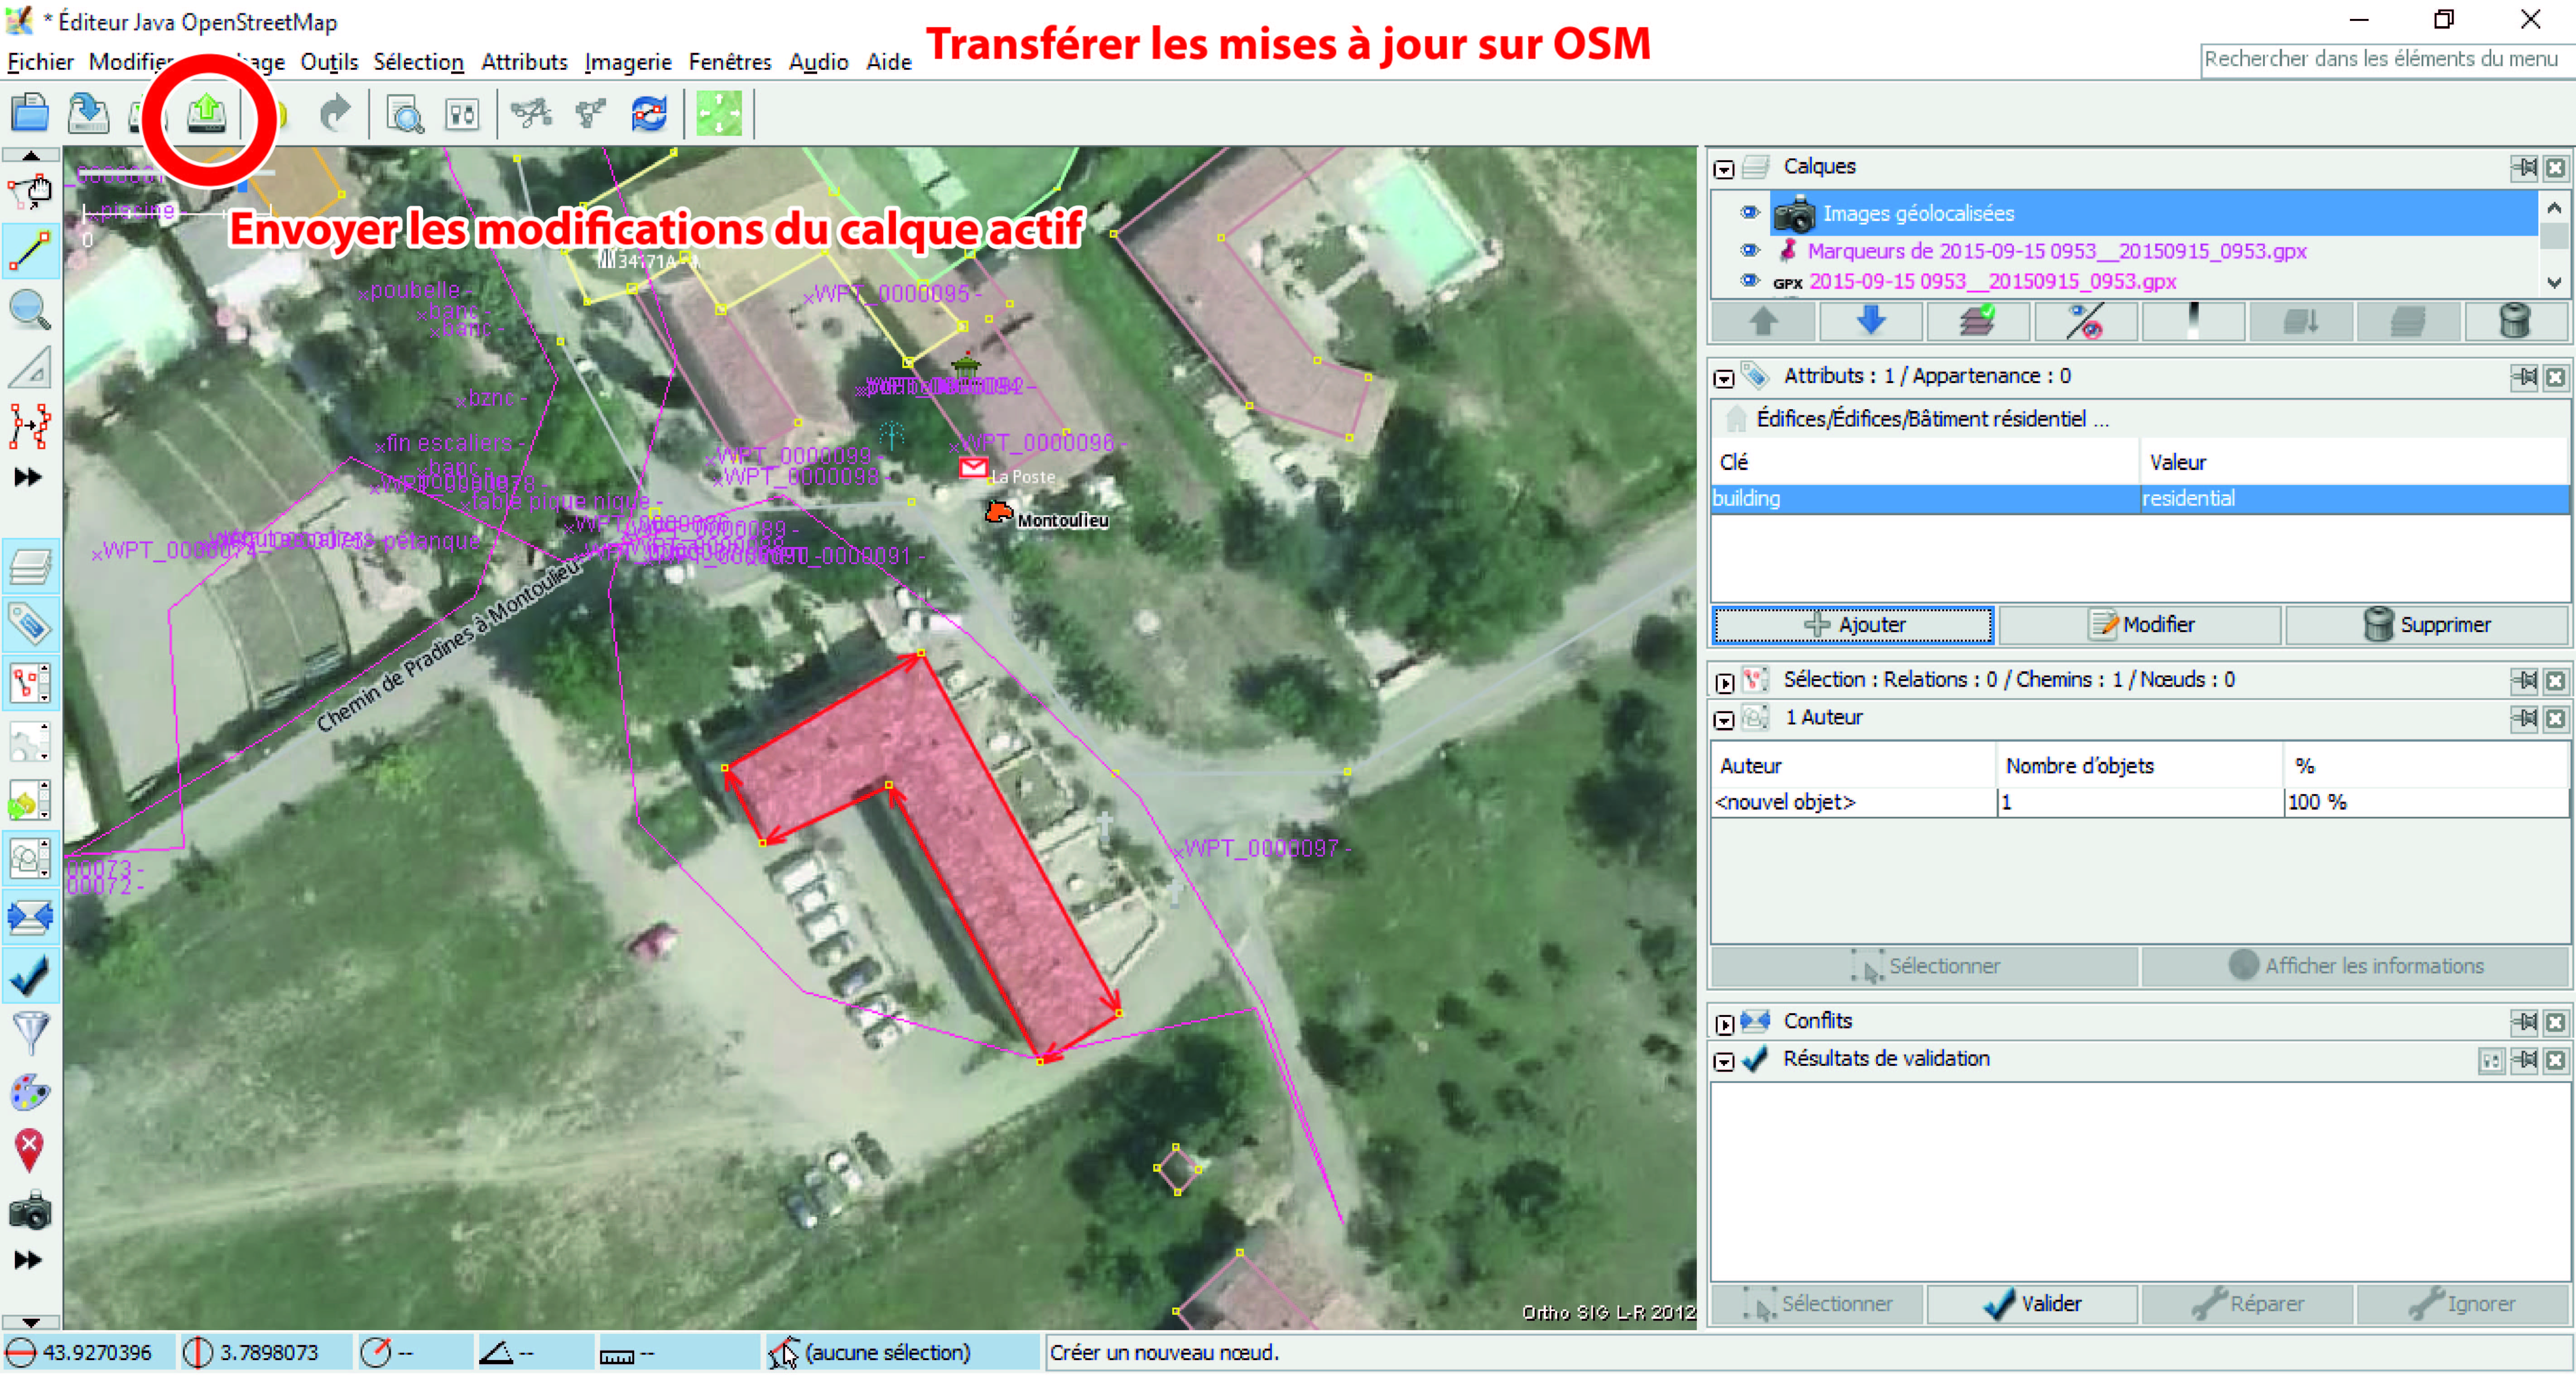
Task: Click the Valider button
Action: tap(2032, 1304)
